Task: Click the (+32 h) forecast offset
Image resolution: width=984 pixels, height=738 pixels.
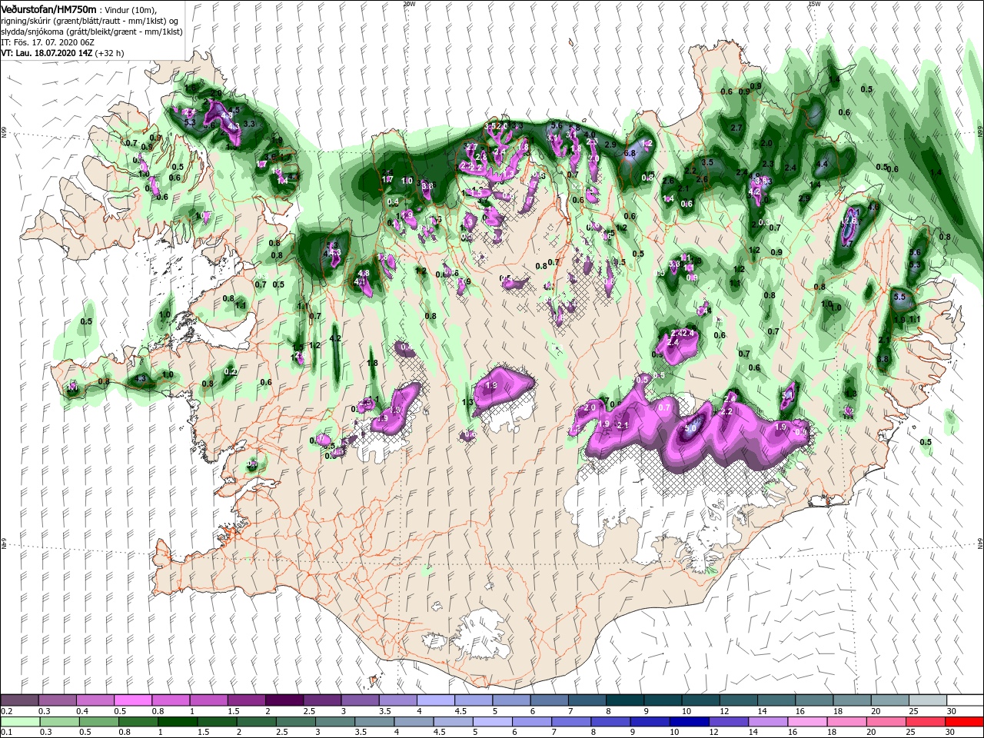Action: 111,53
